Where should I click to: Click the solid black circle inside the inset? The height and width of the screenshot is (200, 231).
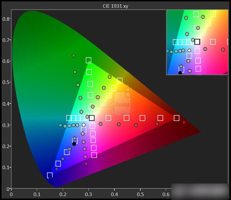pyautogui.click(x=180, y=73)
